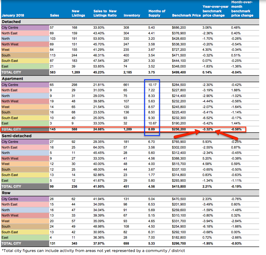
Task: Click Row Total City benchmark price $296,700
Action: click(x=179, y=243)
